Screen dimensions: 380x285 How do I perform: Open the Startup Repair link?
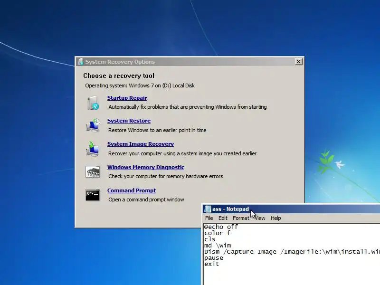click(x=127, y=98)
